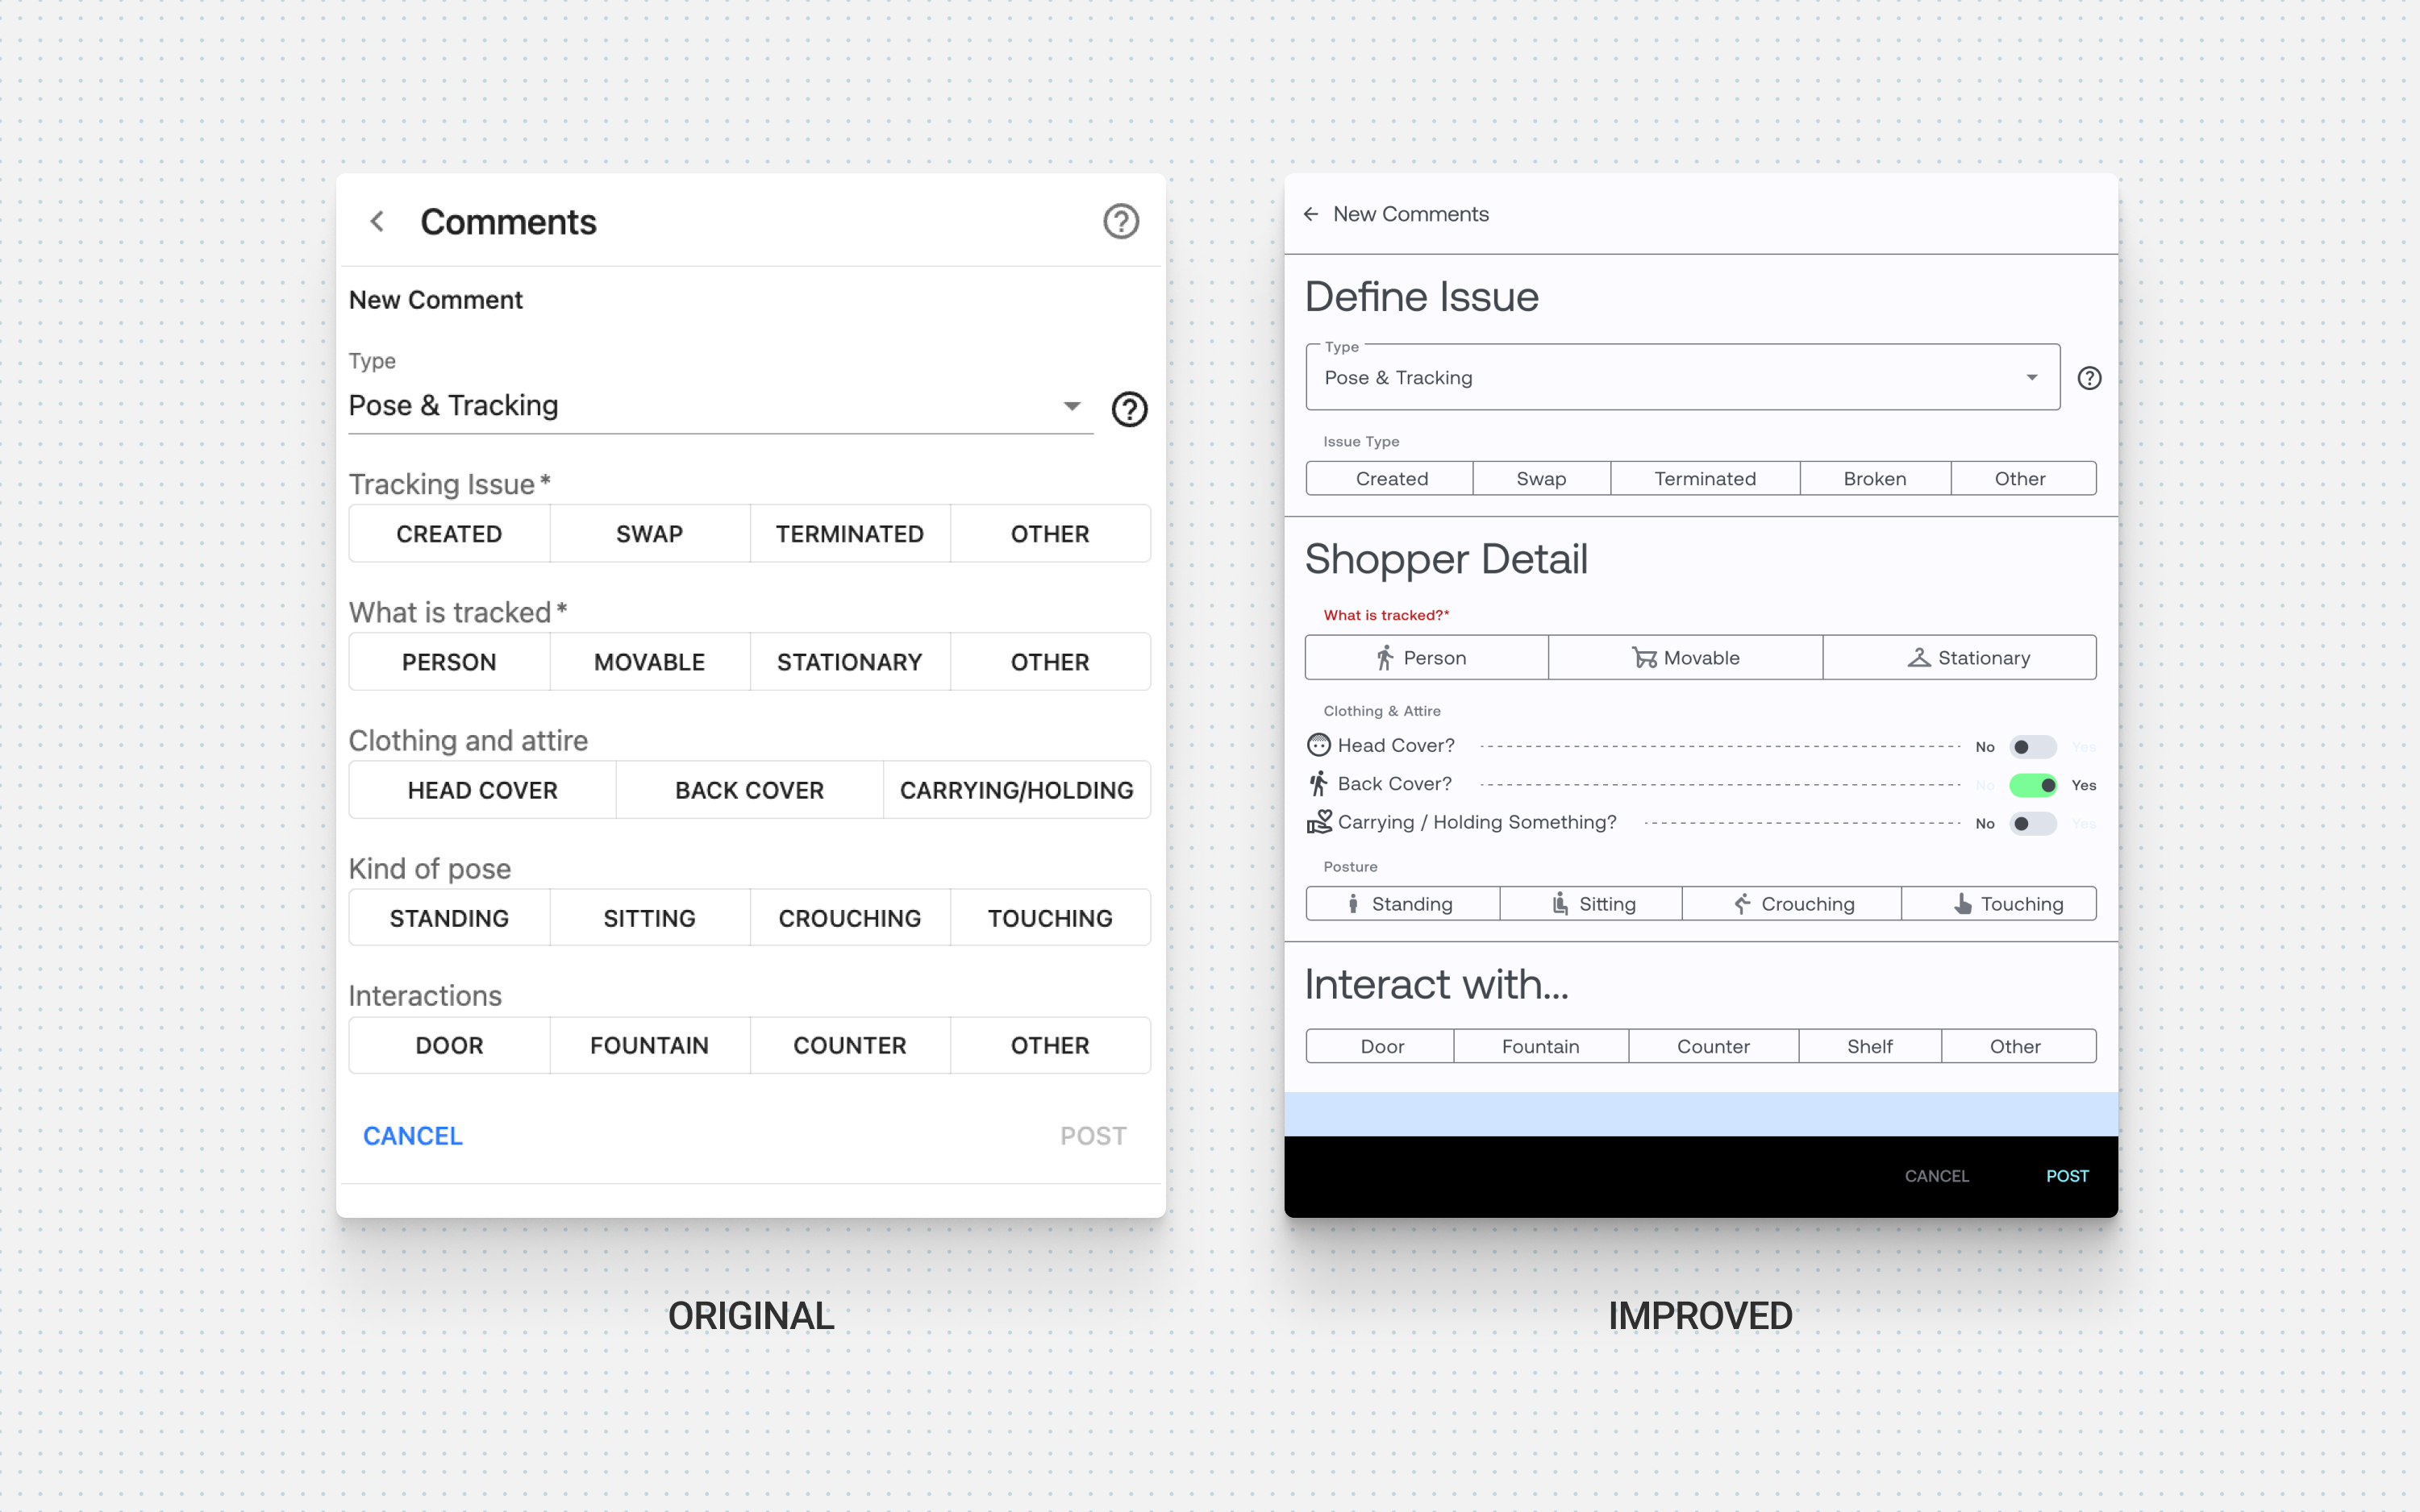Select Fountain under Interact with
The height and width of the screenshot is (1512, 2420).
tap(1541, 1046)
